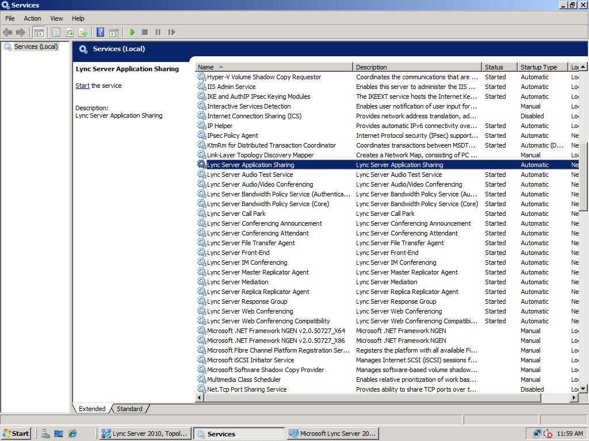This screenshot has width=589, height=441.
Task: Click the Start Service play icon
Action: pyautogui.click(x=132, y=32)
